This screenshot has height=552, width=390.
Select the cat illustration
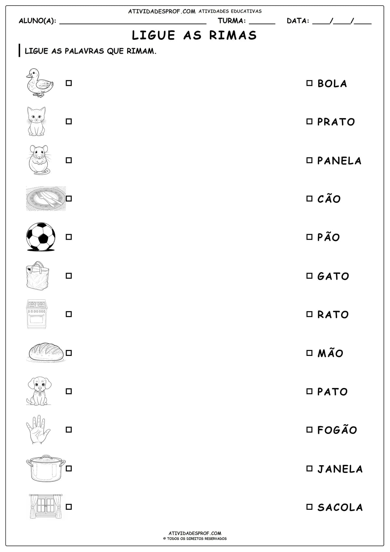coord(36,121)
